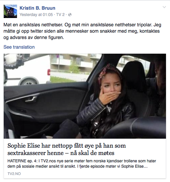Click the TV2.NO source label
Screen dimensions: 170x182
point(14,174)
